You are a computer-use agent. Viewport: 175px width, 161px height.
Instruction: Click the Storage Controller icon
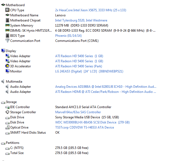7,112
